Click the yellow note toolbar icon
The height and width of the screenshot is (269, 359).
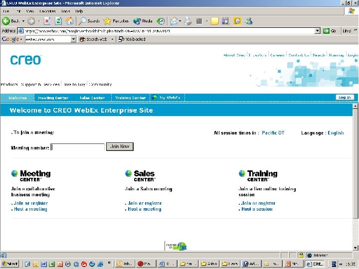click(215, 21)
